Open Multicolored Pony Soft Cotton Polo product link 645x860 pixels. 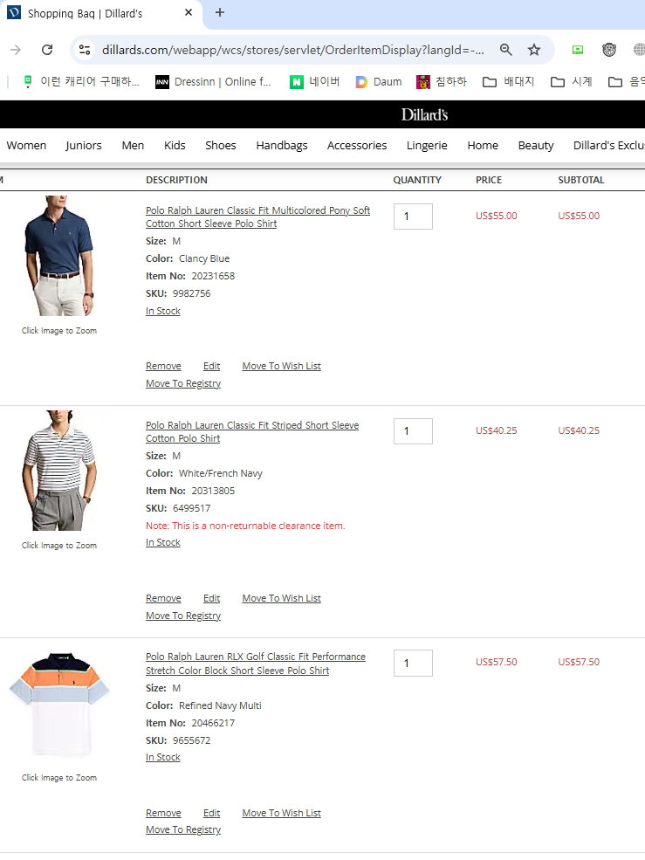[x=257, y=217]
